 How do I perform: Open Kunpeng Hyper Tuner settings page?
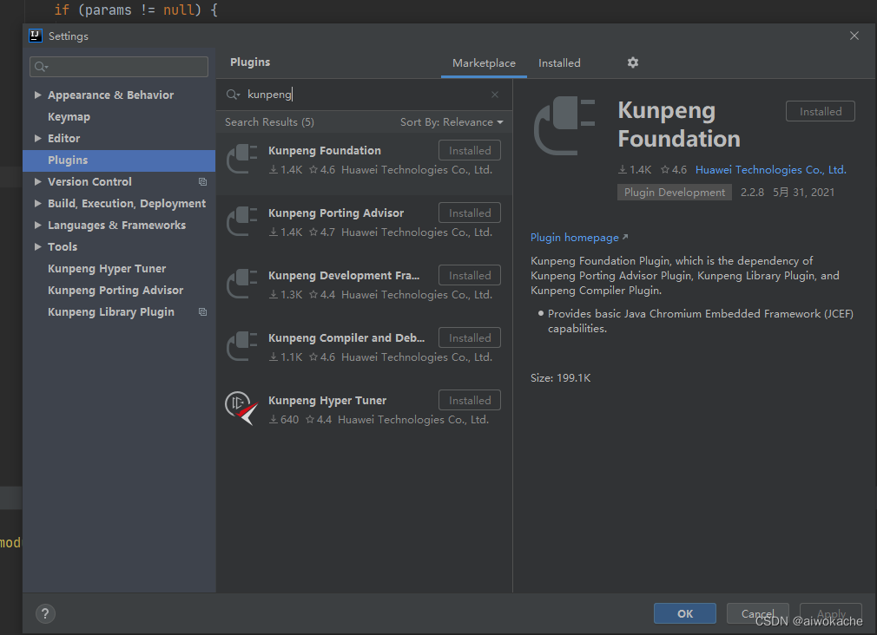107,268
